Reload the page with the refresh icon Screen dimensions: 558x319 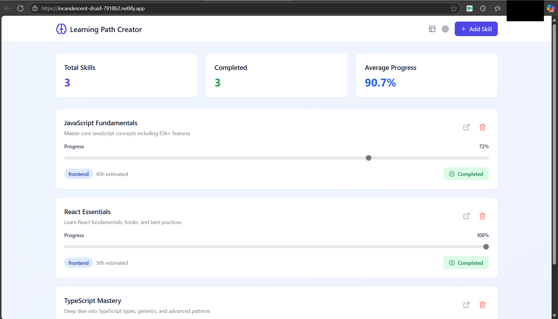20,8
